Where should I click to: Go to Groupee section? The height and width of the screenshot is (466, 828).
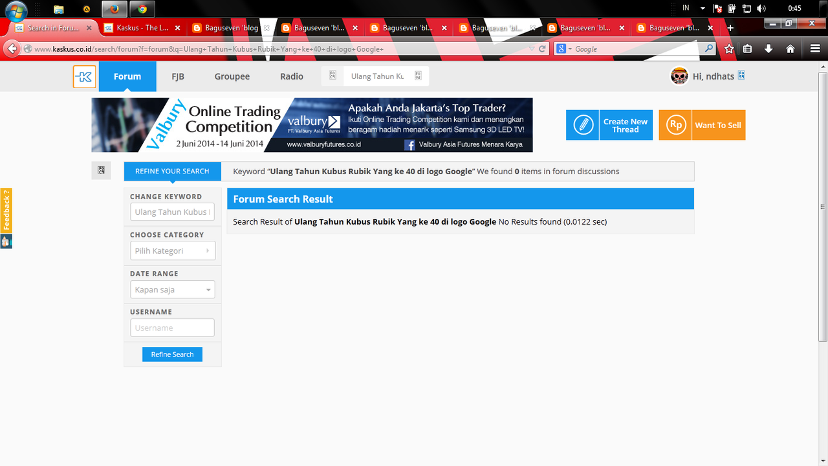232,76
